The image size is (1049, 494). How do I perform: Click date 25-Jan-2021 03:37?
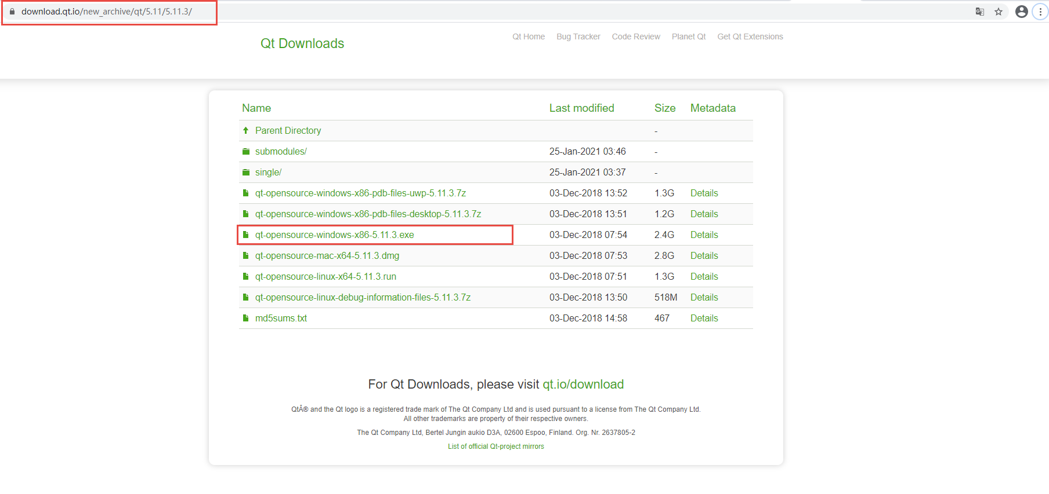588,173
